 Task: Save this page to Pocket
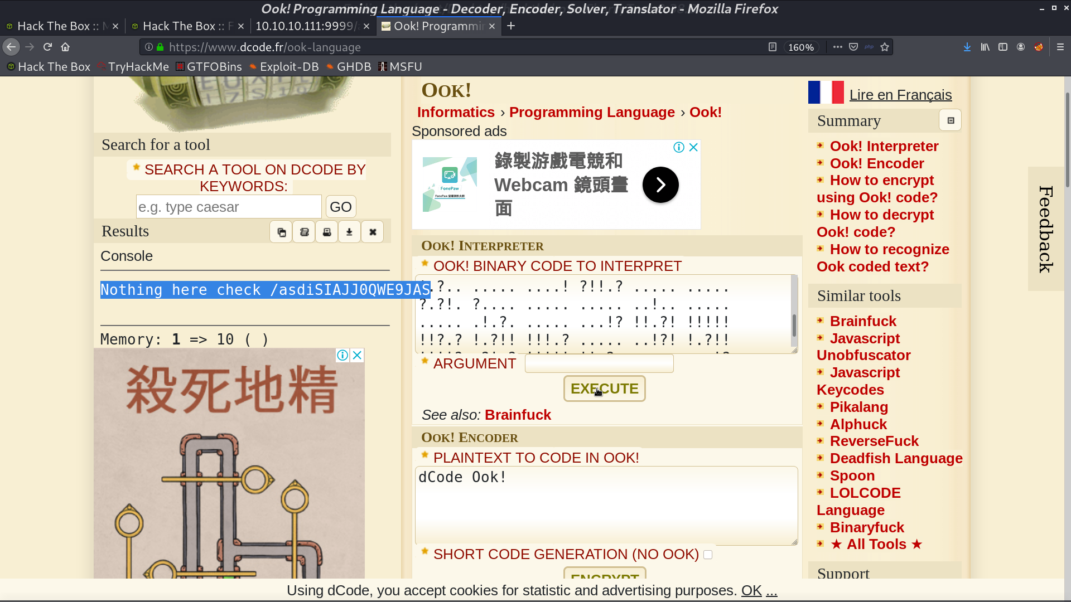pos(853,47)
